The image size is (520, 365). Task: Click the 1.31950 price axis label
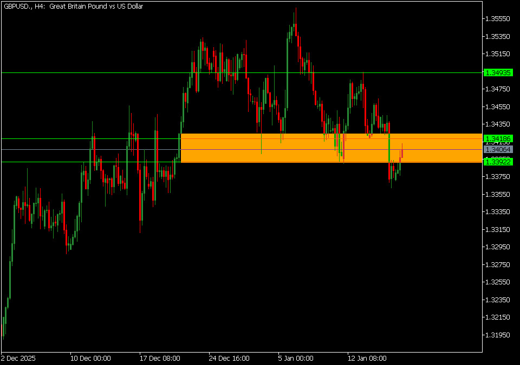(x=498, y=335)
